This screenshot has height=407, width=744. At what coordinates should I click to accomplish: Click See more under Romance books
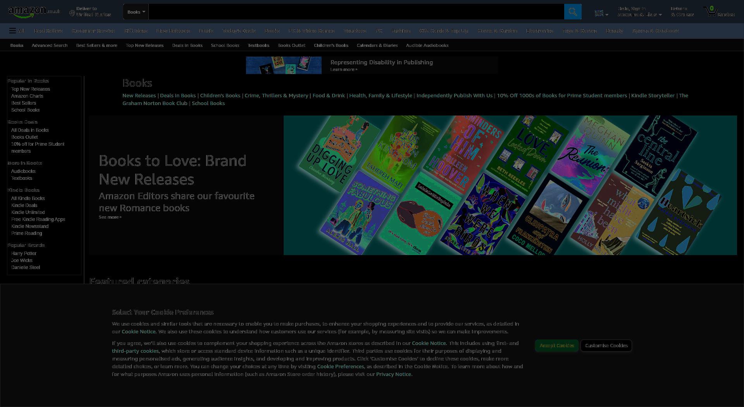(110, 217)
